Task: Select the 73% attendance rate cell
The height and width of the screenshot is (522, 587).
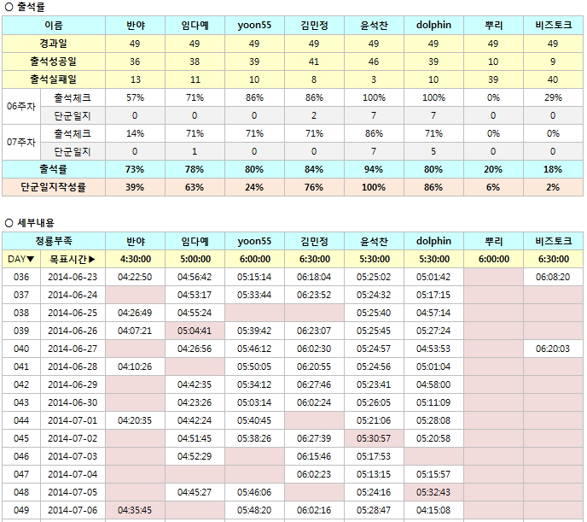Action: (135, 169)
